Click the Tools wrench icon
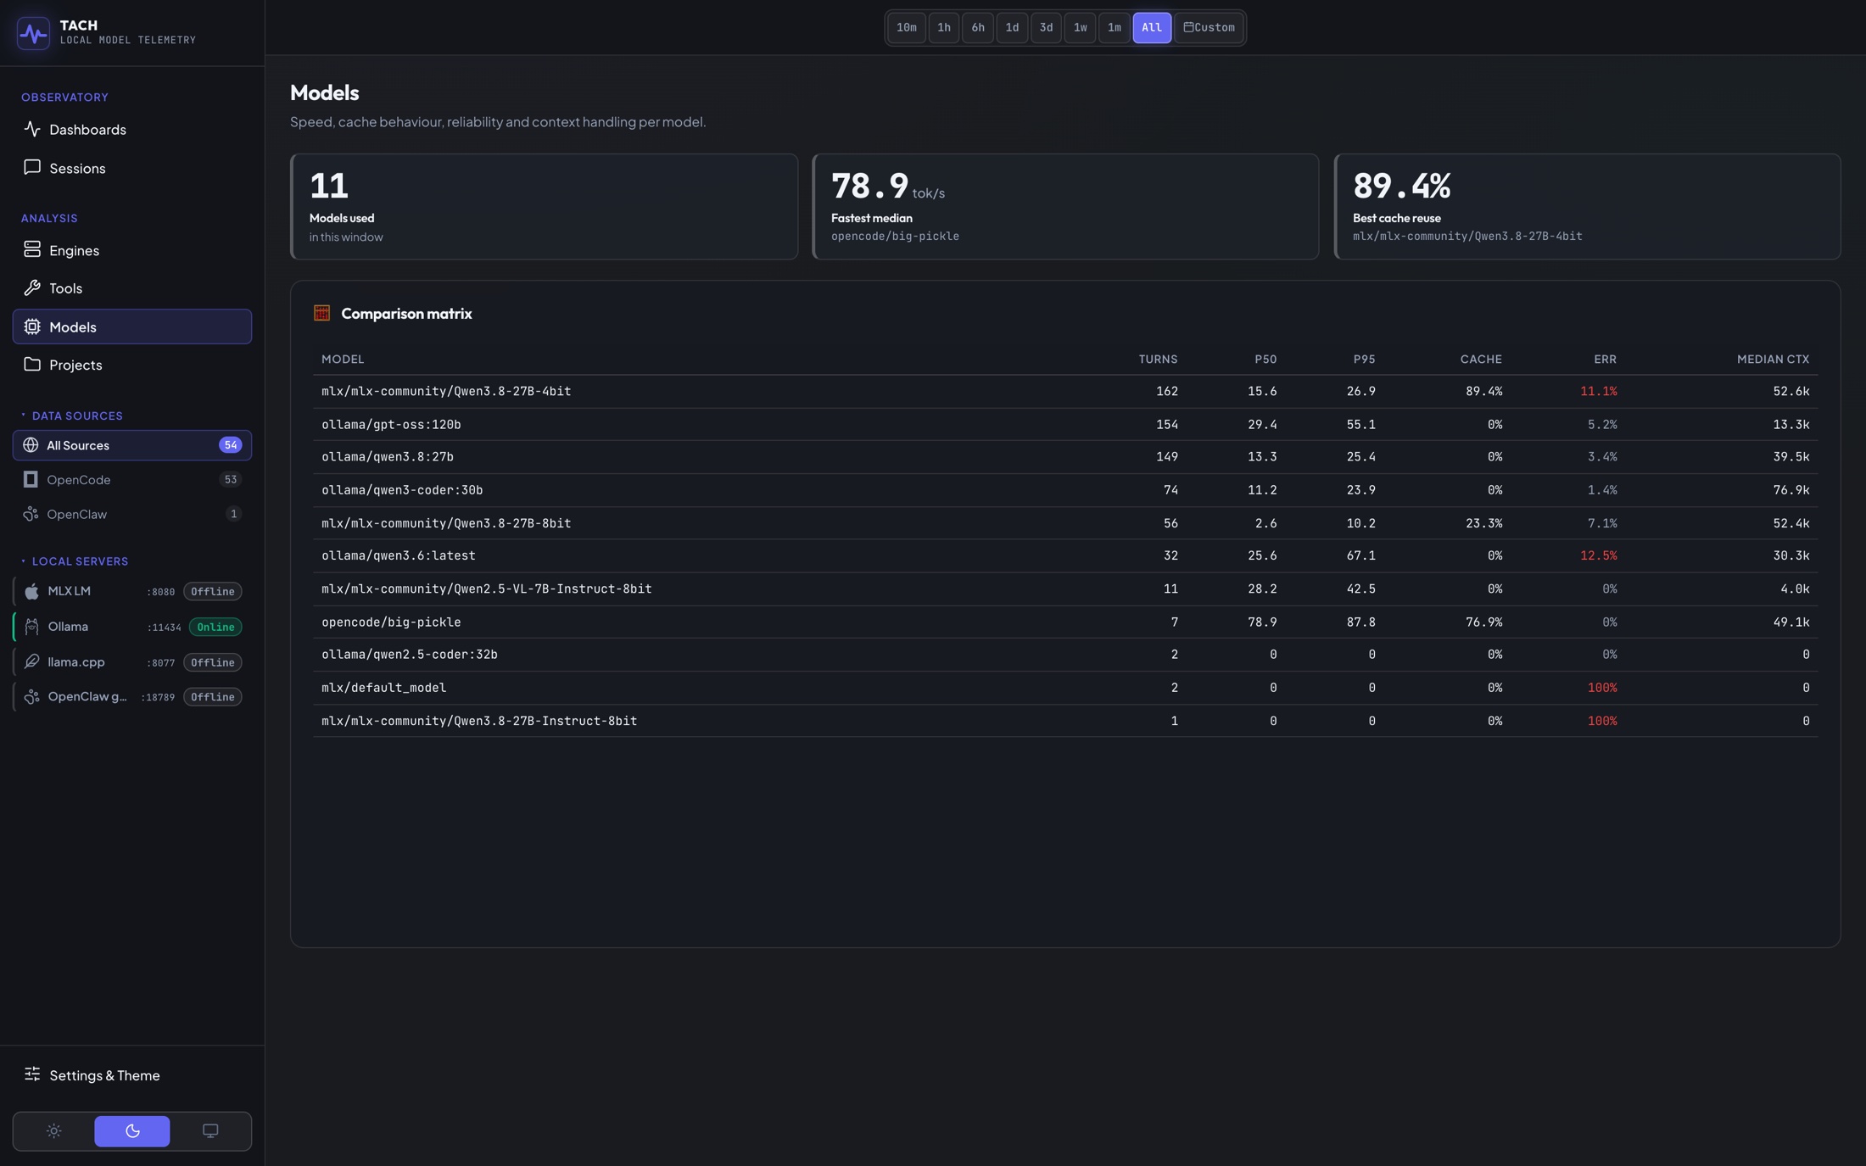This screenshot has height=1166, width=1866. point(32,287)
